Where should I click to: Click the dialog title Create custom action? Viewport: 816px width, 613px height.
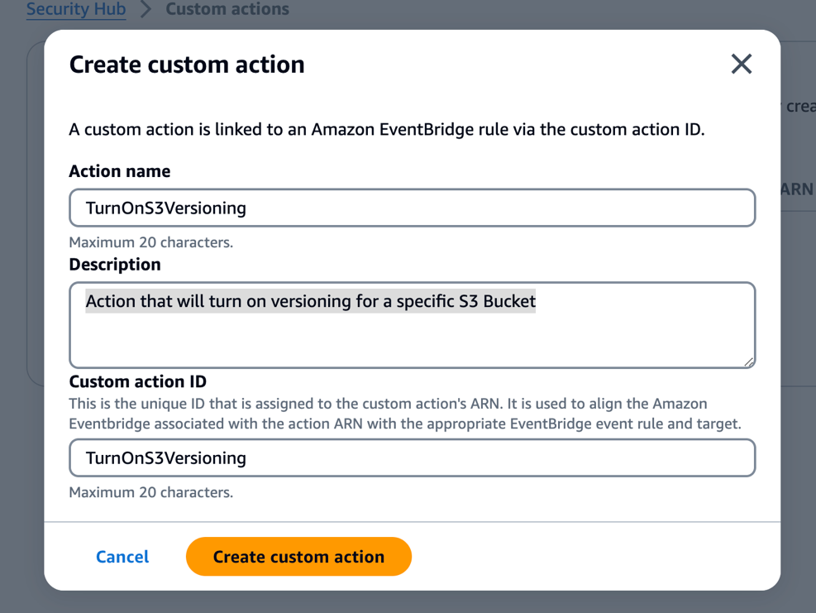click(186, 64)
